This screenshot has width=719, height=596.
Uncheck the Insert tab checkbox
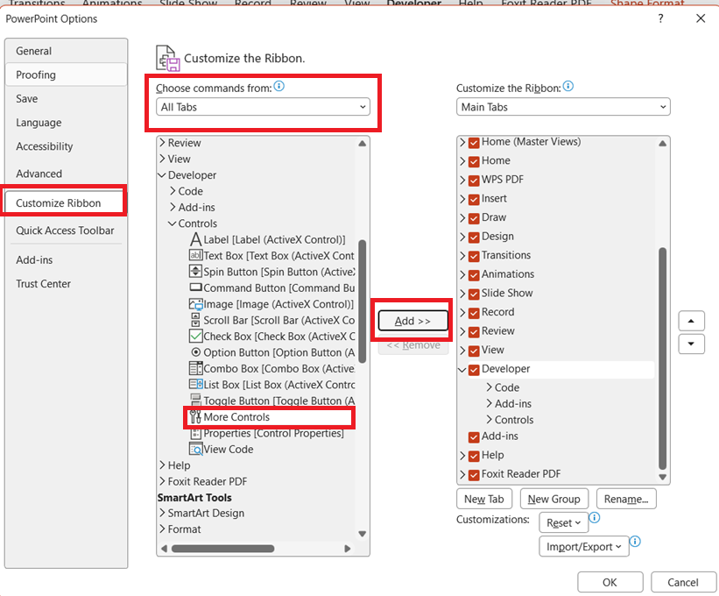tap(474, 200)
